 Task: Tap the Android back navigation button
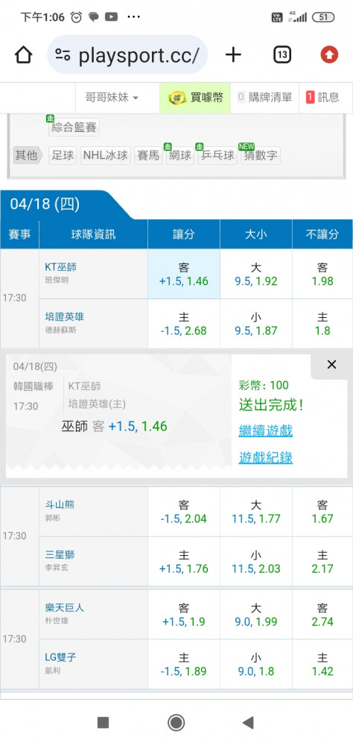pos(248,723)
